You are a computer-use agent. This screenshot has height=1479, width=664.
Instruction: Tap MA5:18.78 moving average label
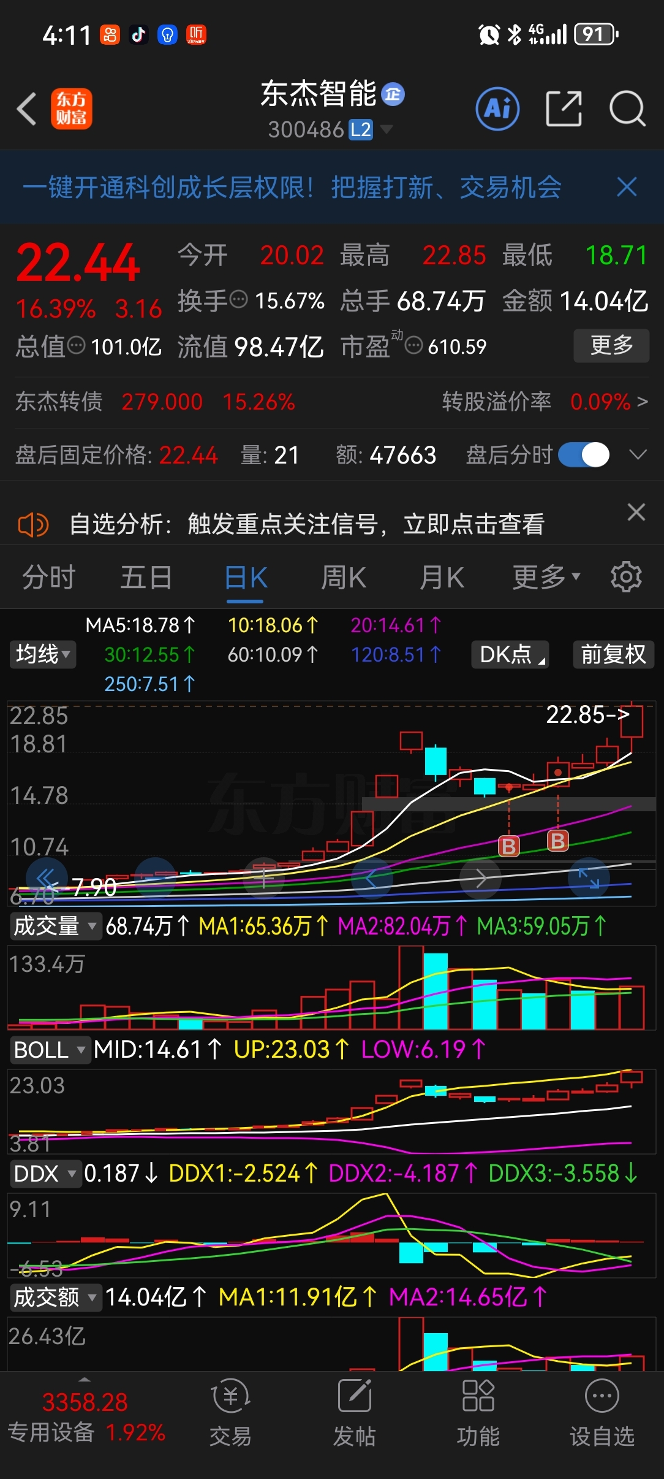click(140, 625)
